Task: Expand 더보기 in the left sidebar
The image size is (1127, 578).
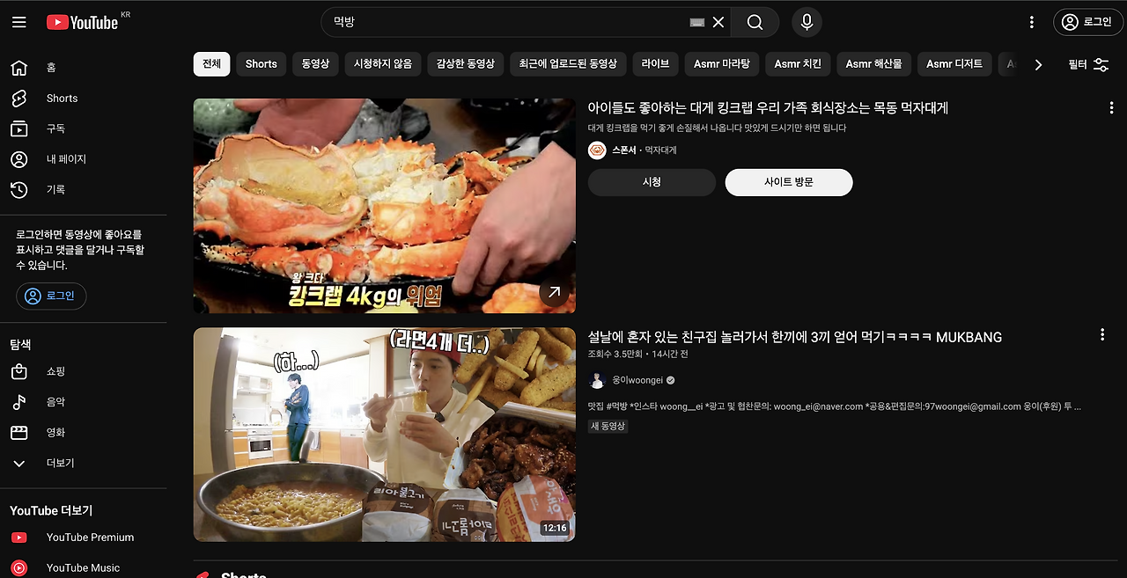Action: [x=53, y=463]
